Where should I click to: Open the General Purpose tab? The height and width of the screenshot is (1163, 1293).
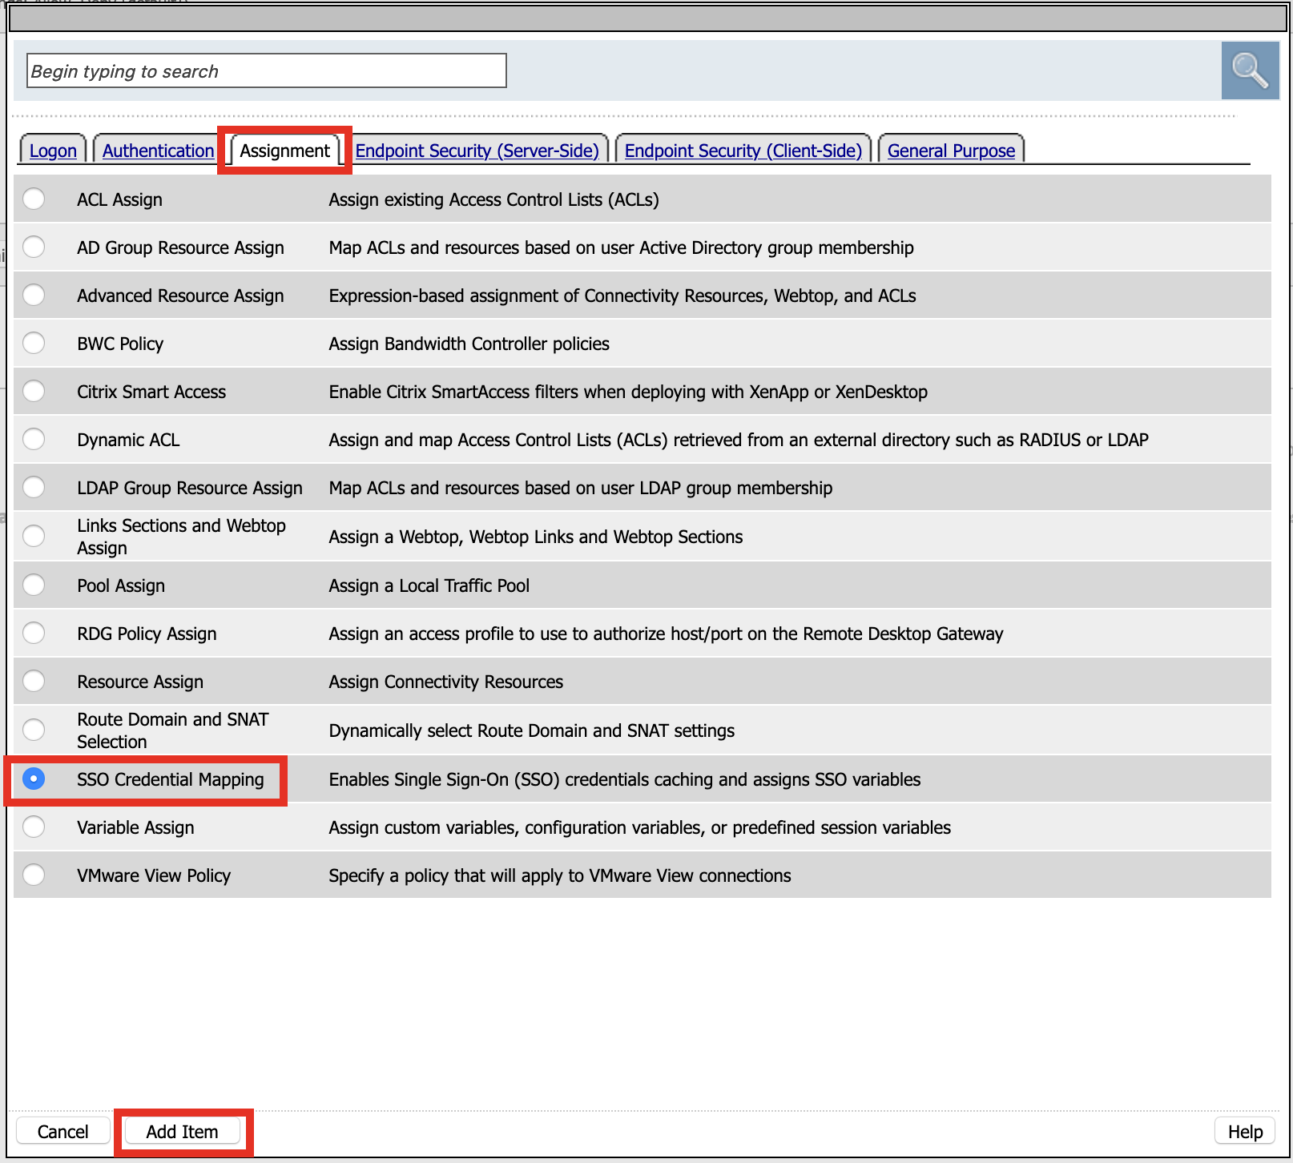(x=951, y=151)
